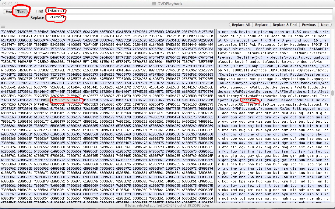Click the Replace button
The image size is (335, 209).
pos(261,25)
